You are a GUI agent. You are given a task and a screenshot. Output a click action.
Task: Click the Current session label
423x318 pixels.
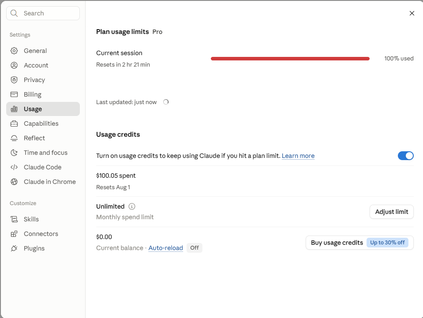(x=119, y=53)
